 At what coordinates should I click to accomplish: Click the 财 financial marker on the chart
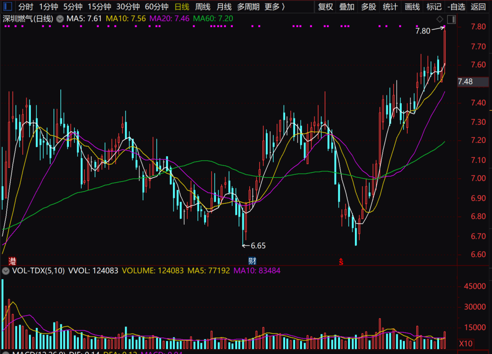tap(252, 261)
